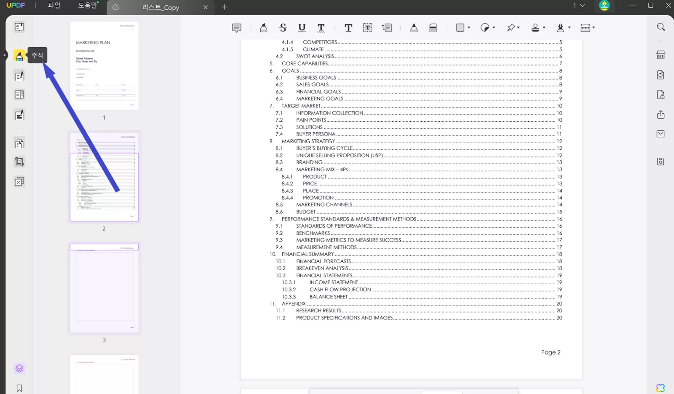
Task: Select the highlighted Comment (주석) mode icon
Action: (x=19, y=56)
